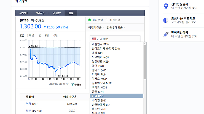The image size is (204, 114).
Task: Choose 대한민국 KRW from the currency list
Action: click(x=117, y=44)
